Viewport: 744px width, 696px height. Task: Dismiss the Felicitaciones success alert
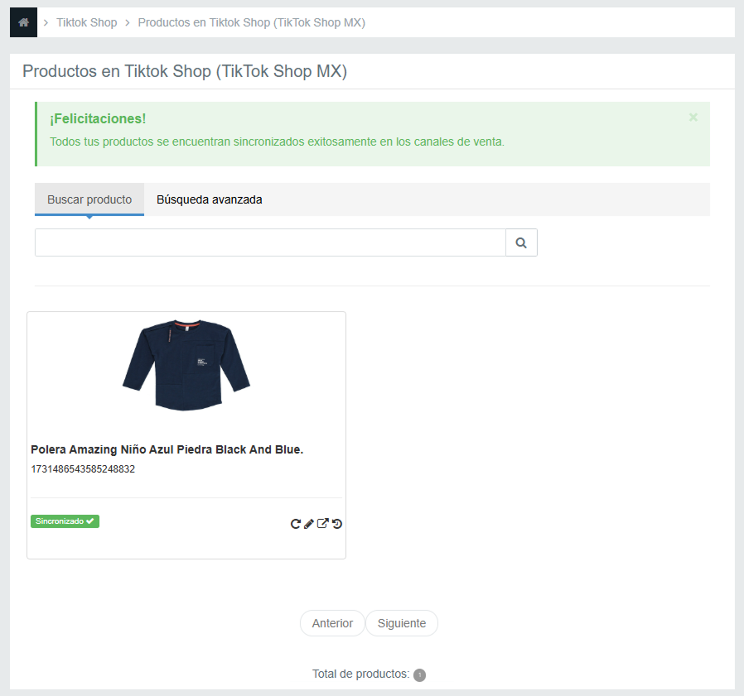tap(693, 118)
